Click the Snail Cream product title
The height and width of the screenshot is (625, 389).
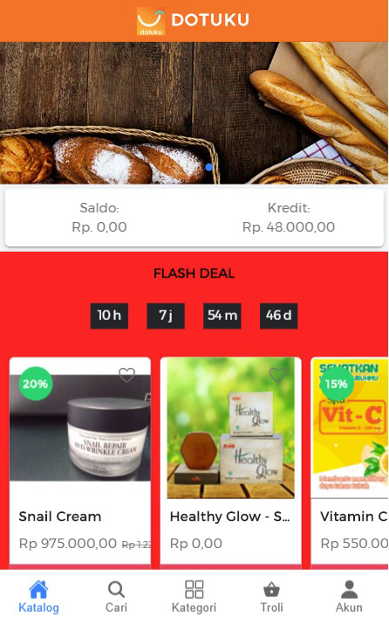click(x=60, y=517)
